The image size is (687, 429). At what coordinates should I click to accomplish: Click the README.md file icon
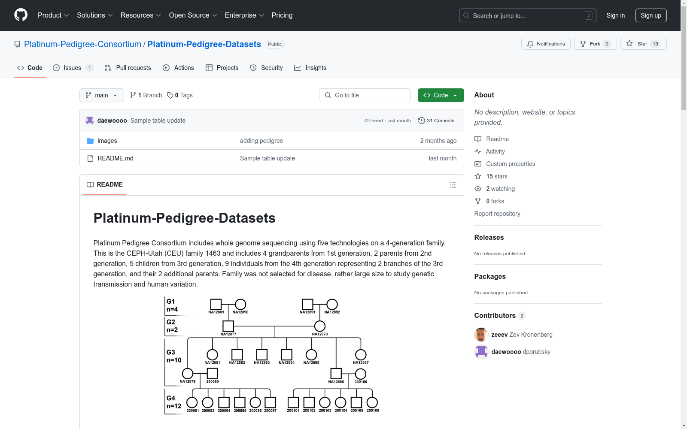click(x=90, y=158)
